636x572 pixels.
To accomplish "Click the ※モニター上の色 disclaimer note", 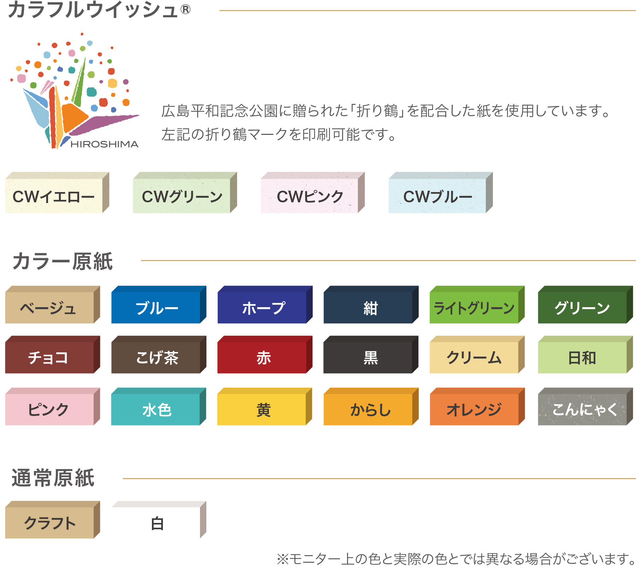I will (x=456, y=559).
